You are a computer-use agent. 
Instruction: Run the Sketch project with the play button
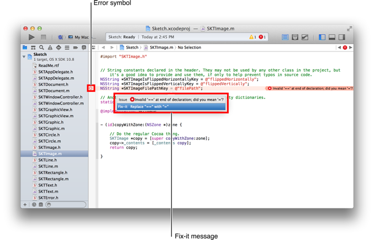(31, 37)
